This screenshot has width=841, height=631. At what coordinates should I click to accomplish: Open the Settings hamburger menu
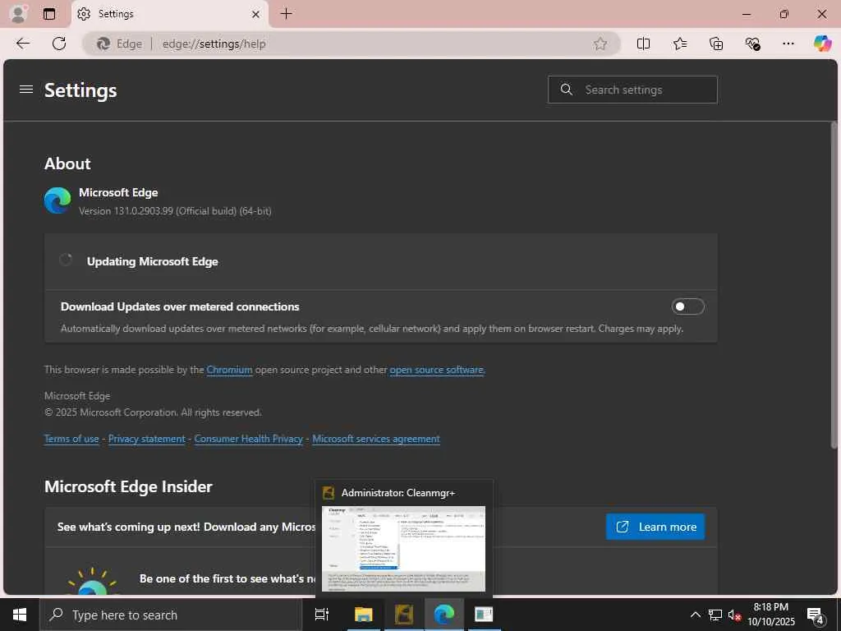pyautogui.click(x=26, y=90)
